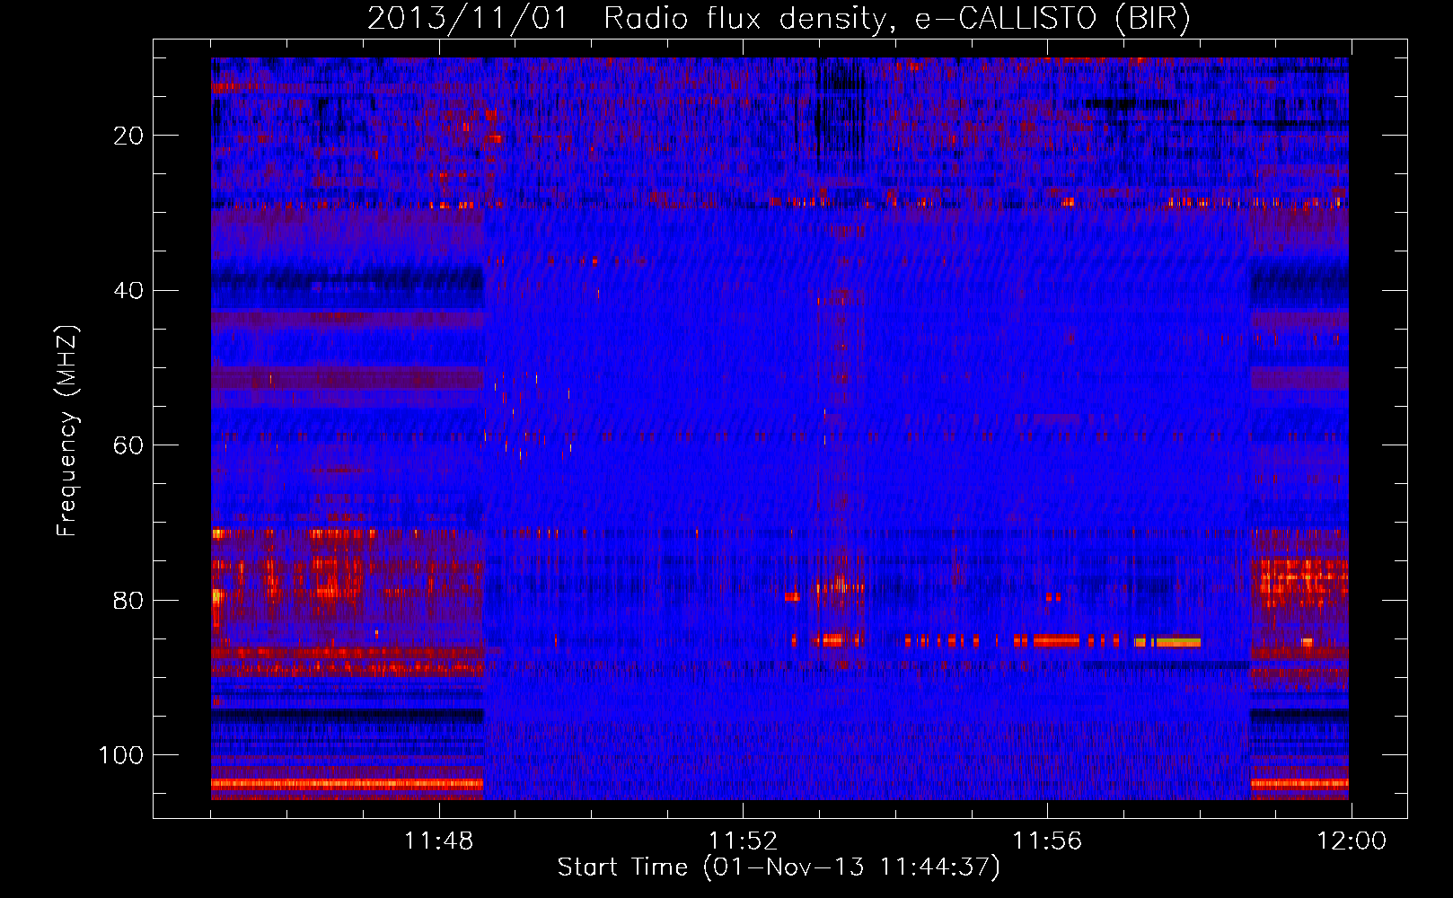Click the bright red horizontal band near 104 MHz at left
The height and width of the screenshot is (898, 1453).
click(x=348, y=784)
